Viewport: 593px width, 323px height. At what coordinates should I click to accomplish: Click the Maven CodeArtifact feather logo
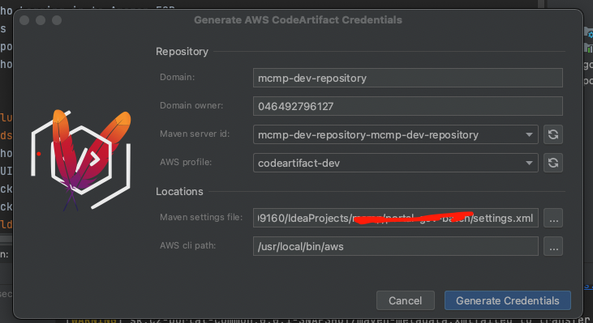pos(81,160)
